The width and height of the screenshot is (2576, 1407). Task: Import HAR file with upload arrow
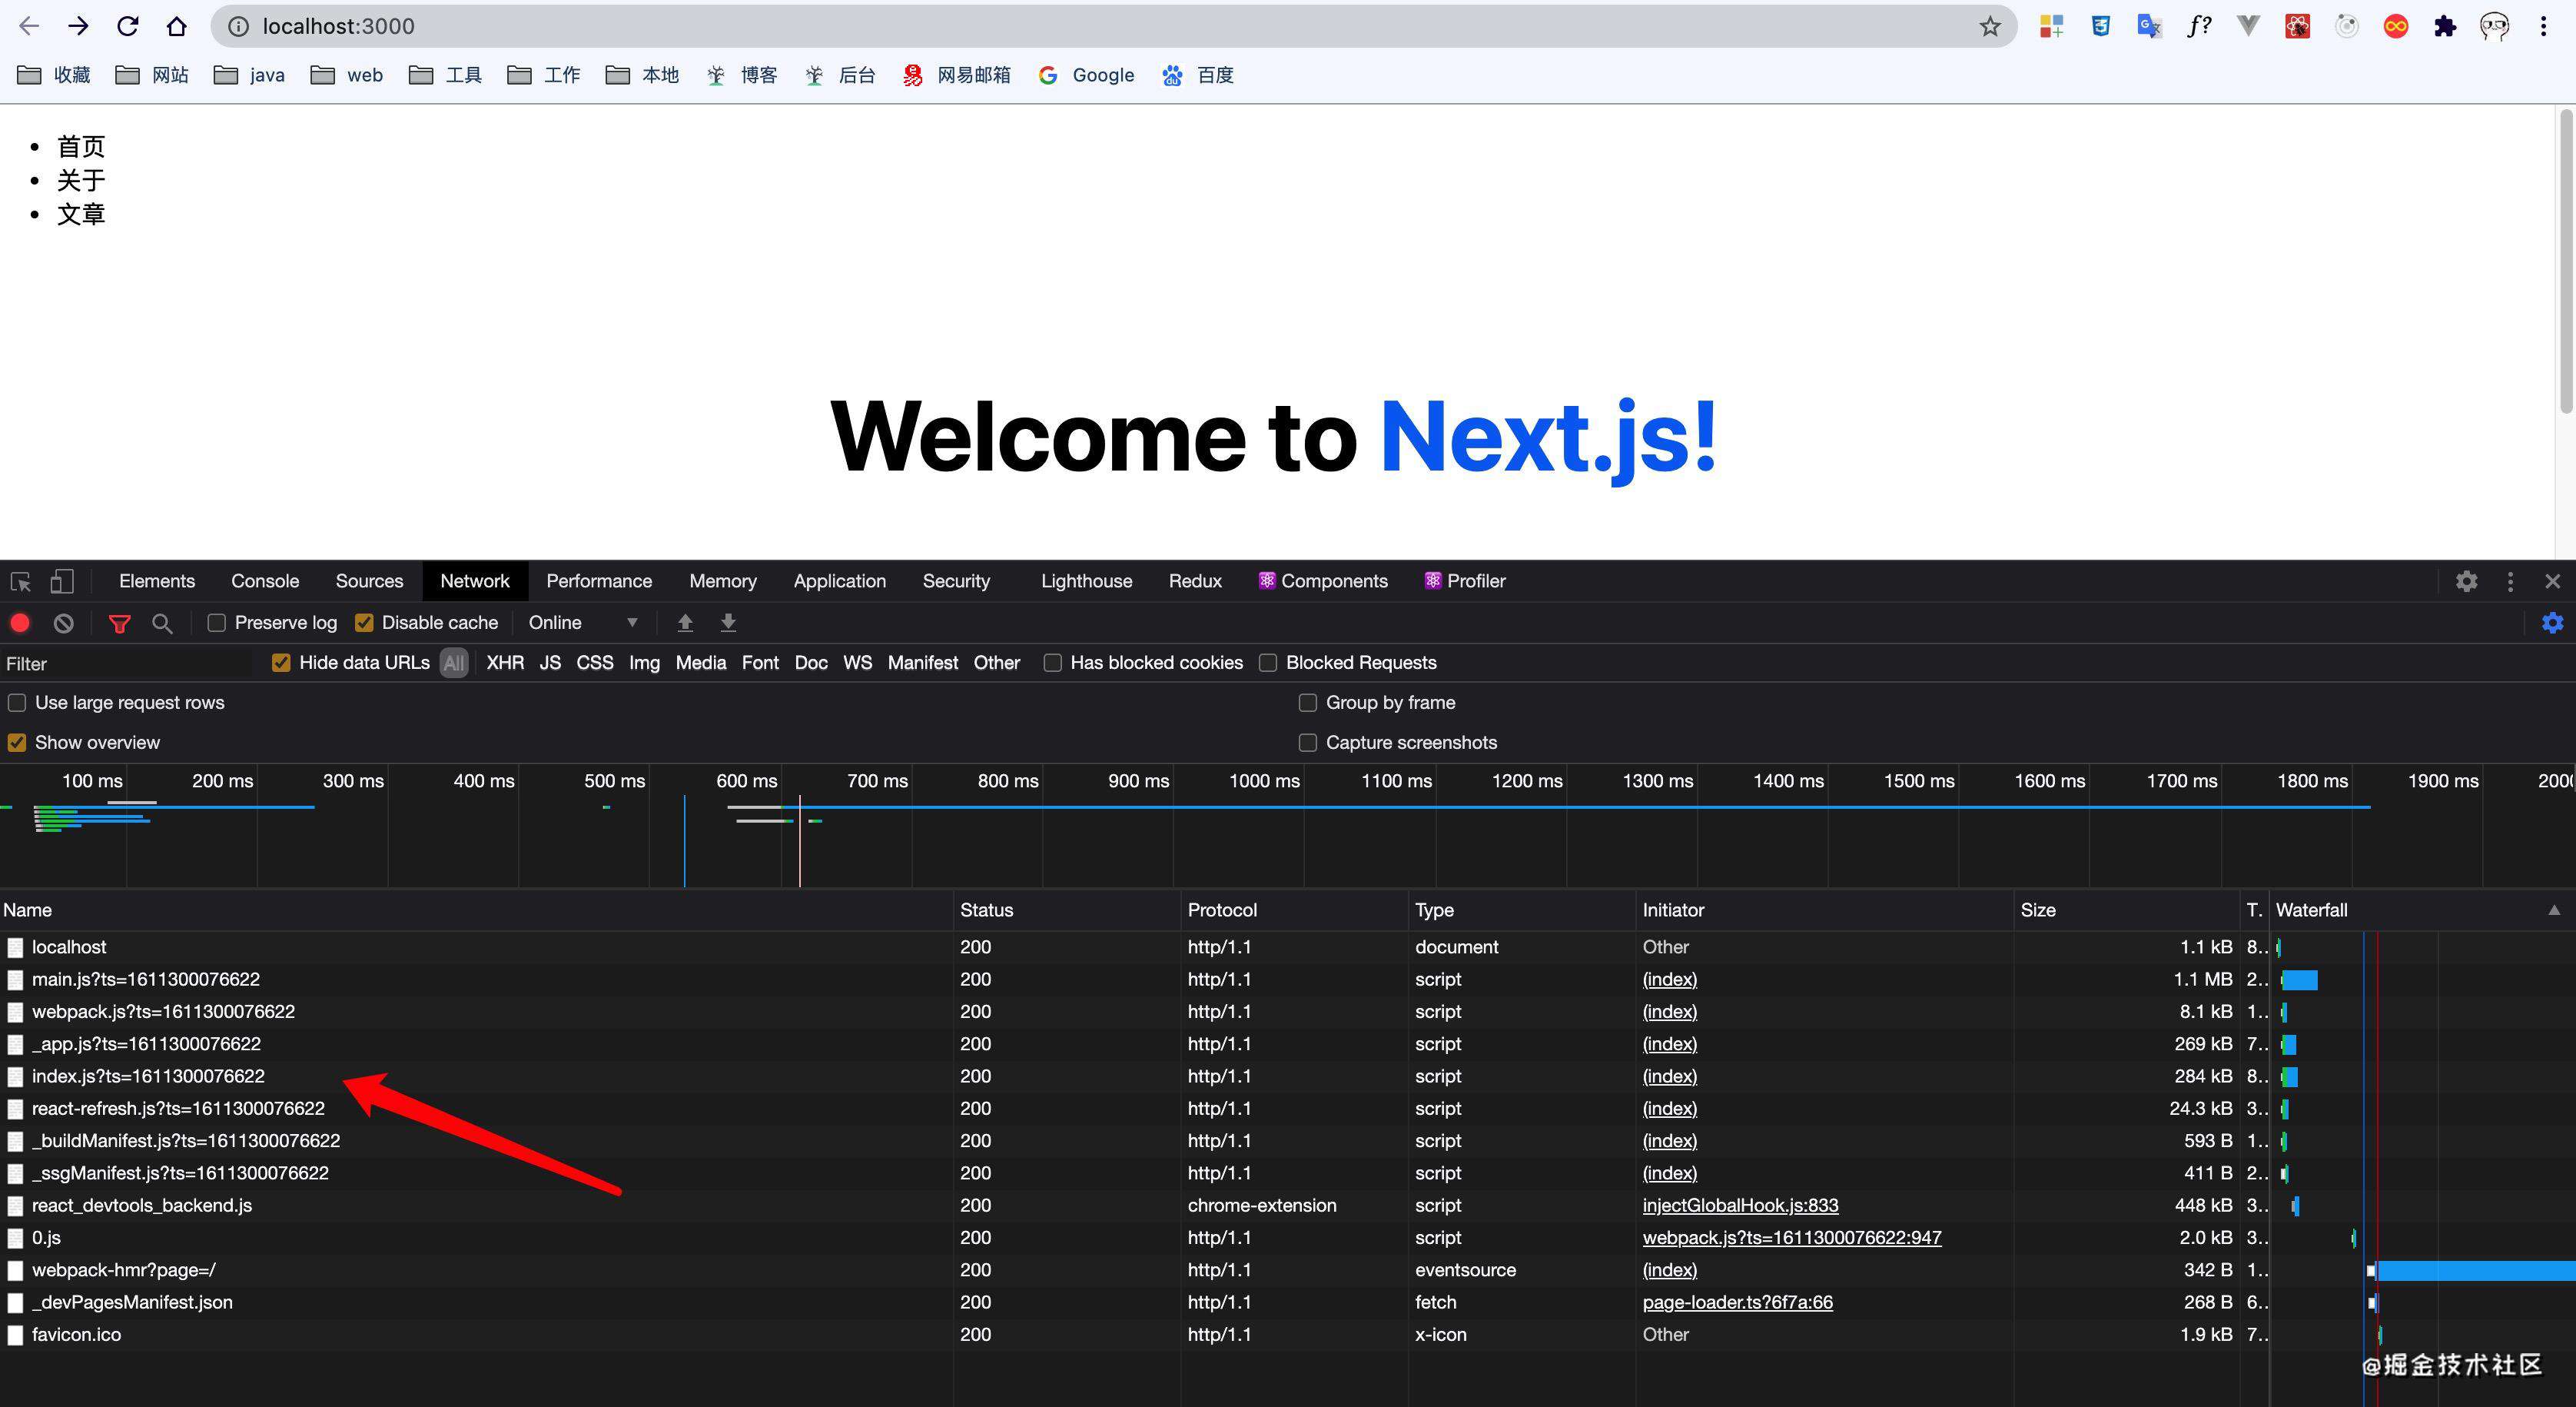click(x=685, y=623)
